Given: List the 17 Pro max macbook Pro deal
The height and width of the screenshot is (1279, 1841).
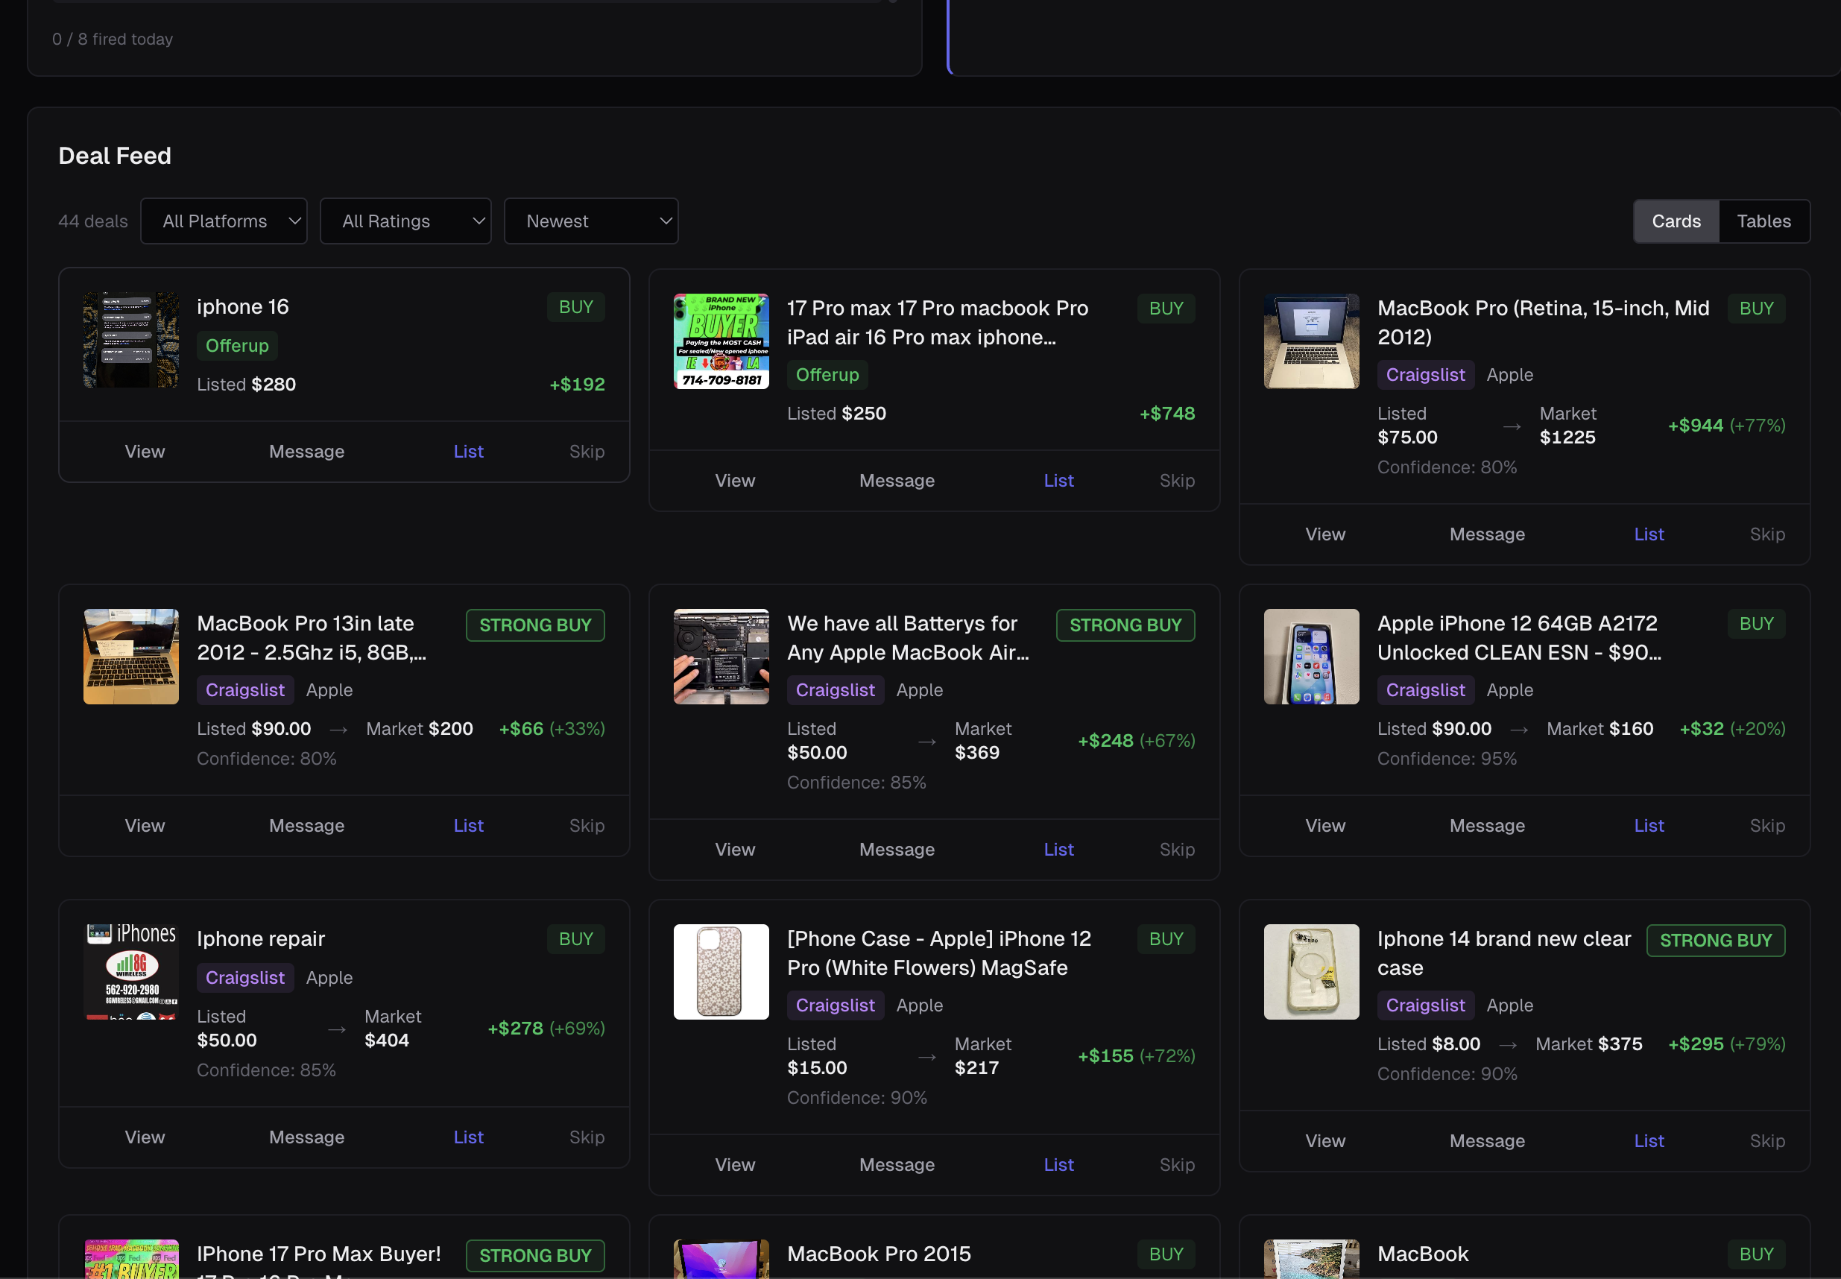Looking at the screenshot, I should tap(1058, 480).
